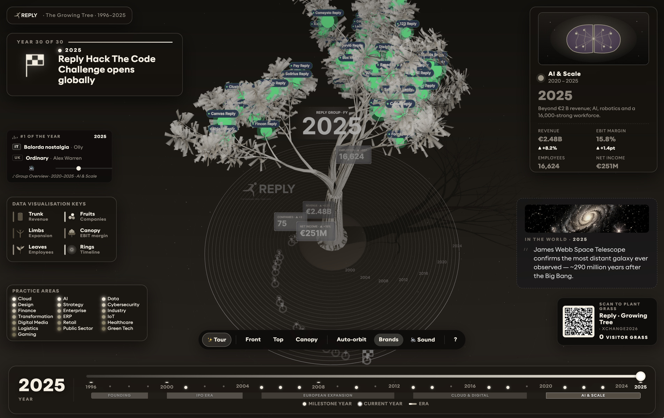The image size is (664, 418).
Task: Click the galaxy In The World image
Action: point(587,219)
